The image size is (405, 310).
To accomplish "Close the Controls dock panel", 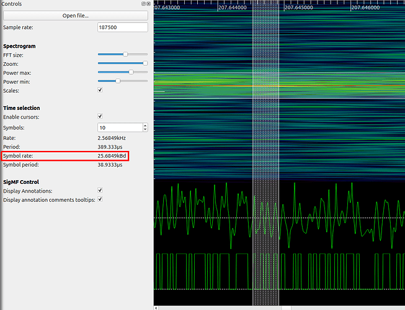I will click(148, 4).
